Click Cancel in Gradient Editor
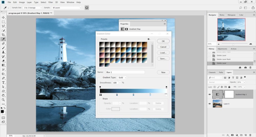Viewport: 256px width, 137px height. pos(163,47)
